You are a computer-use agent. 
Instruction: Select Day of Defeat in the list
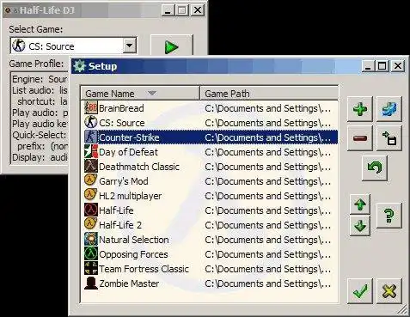(128, 152)
